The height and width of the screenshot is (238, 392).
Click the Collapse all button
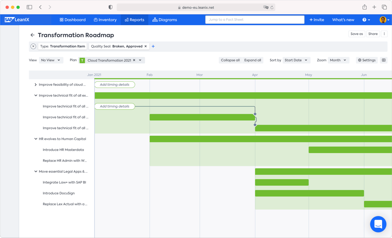[x=230, y=60]
